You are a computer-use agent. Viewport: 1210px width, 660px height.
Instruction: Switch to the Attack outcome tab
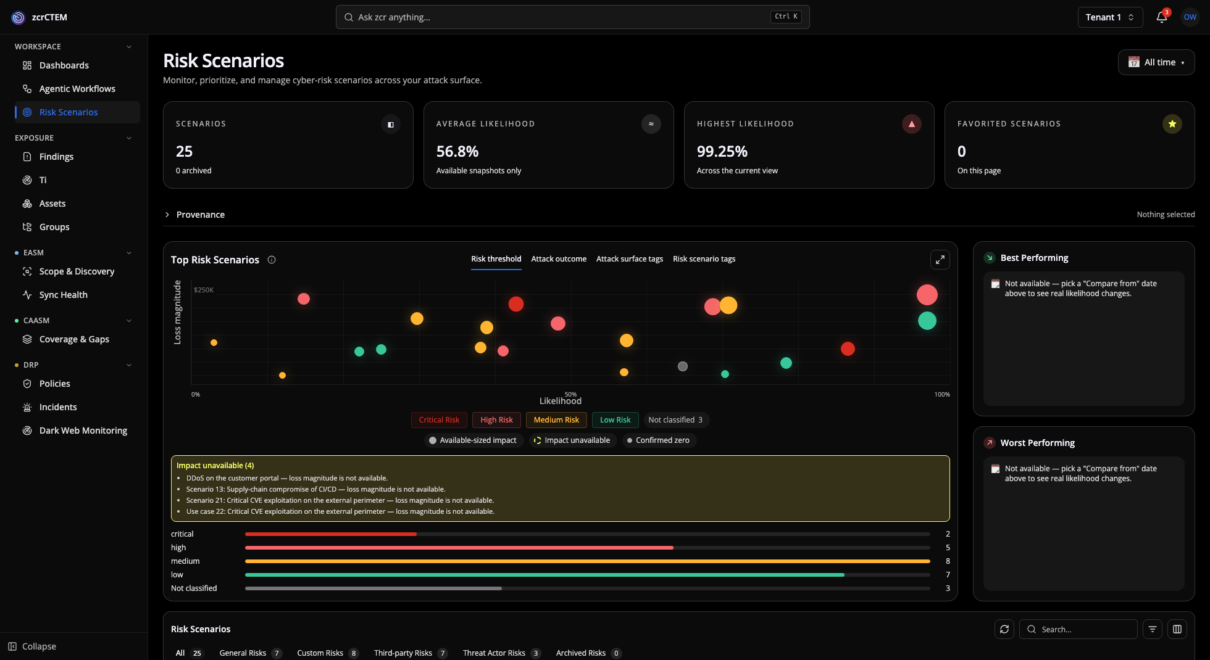pyautogui.click(x=559, y=259)
